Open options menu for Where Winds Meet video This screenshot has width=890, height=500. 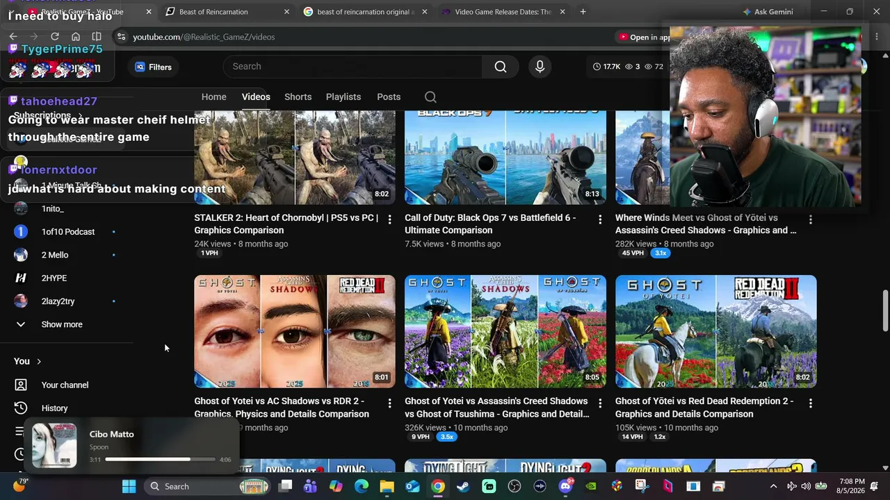pyautogui.click(x=811, y=219)
